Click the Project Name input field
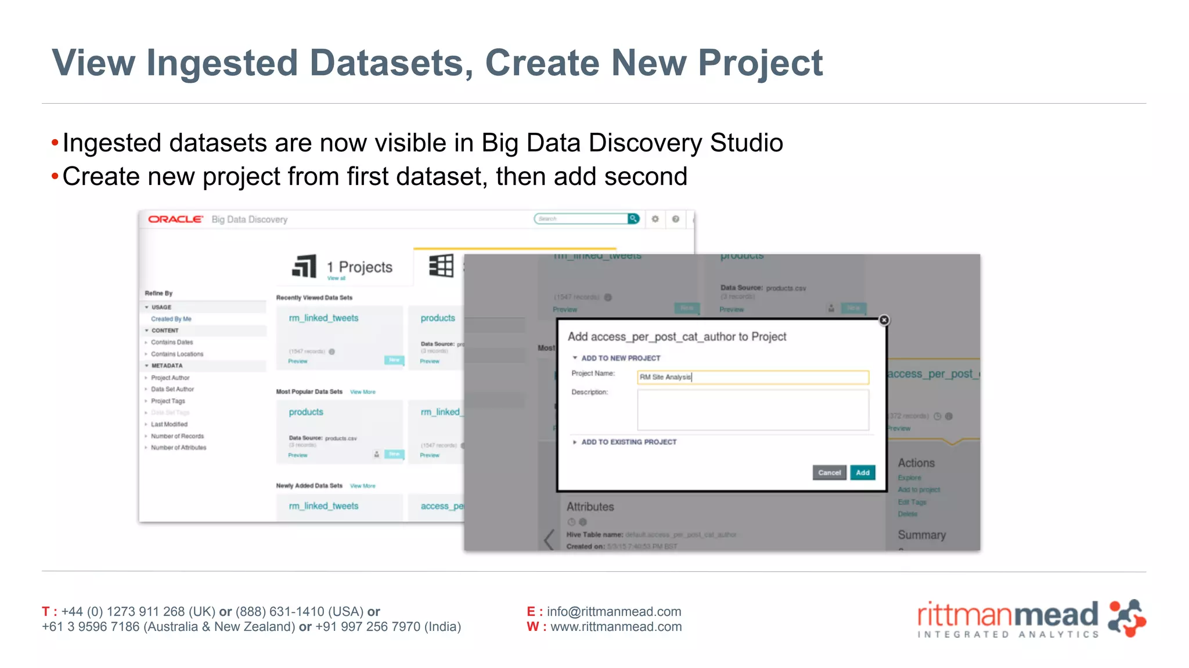Image resolution: width=1189 pixels, height=668 pixels. pyautogui.click(x=752, y=377)
